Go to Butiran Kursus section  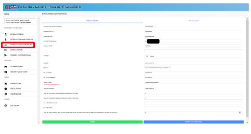pos(16,50)
